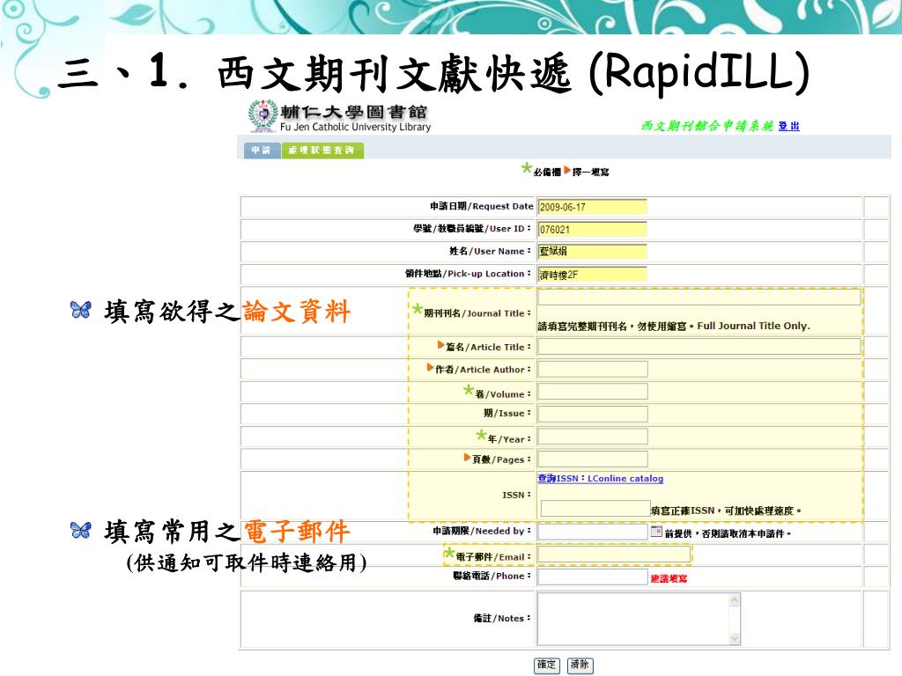Open the 查詢ISSN LConline catalog link
902x676 pixels.
coord(601,478)
